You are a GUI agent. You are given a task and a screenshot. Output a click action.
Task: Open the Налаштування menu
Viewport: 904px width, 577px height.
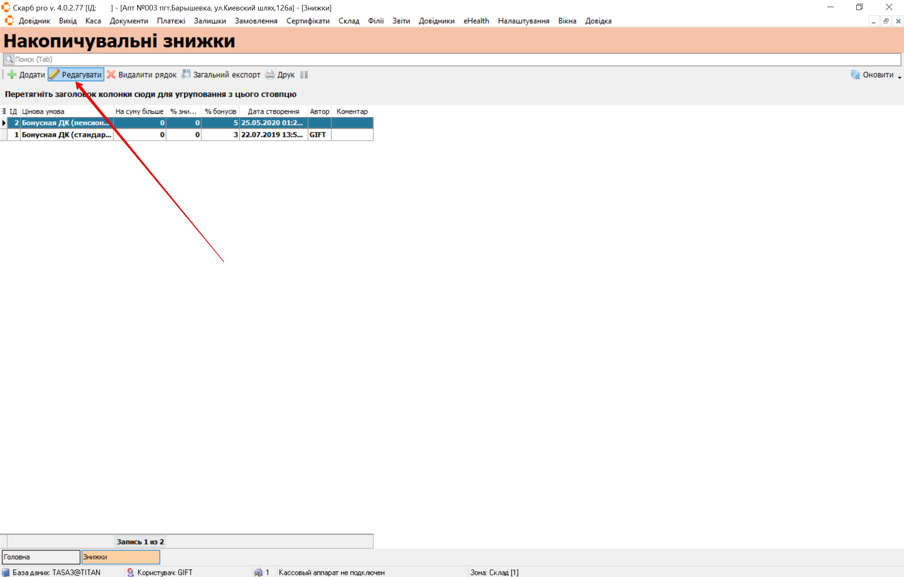pos(523,21)
